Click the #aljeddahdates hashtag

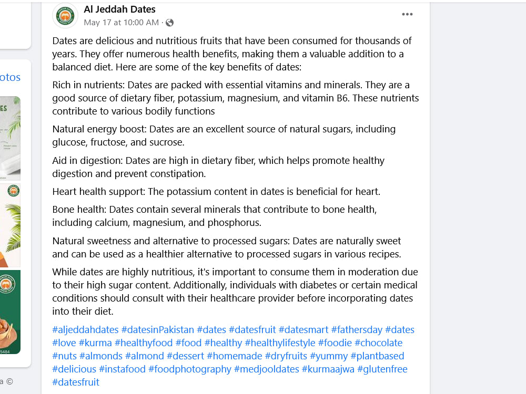click(x=85, y=330)
